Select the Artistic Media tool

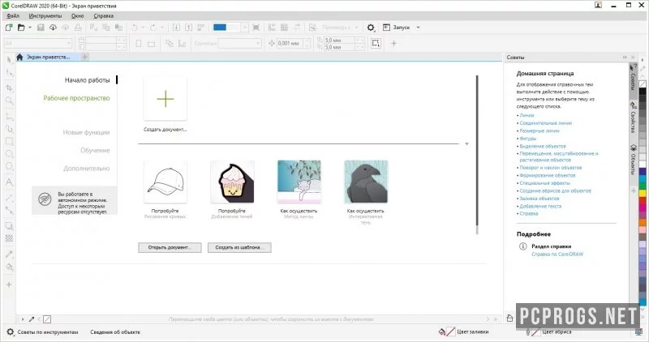click(9, 129)
